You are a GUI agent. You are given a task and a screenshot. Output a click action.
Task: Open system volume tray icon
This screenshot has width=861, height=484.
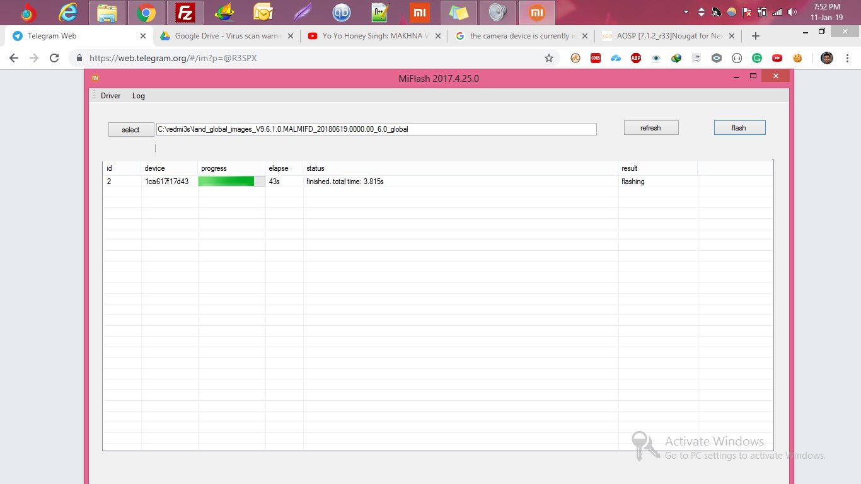[792, 12]
